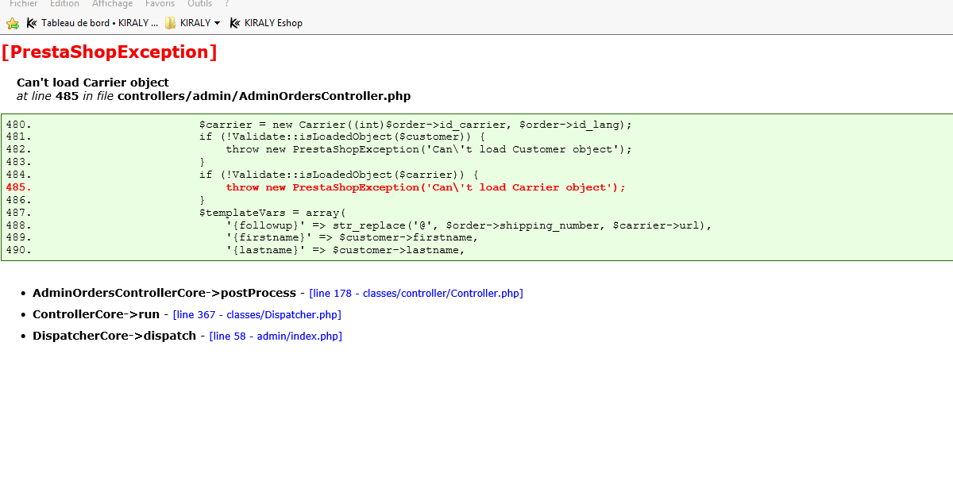
Task: Open the Fichier menu
Action: tap(23, 4)
